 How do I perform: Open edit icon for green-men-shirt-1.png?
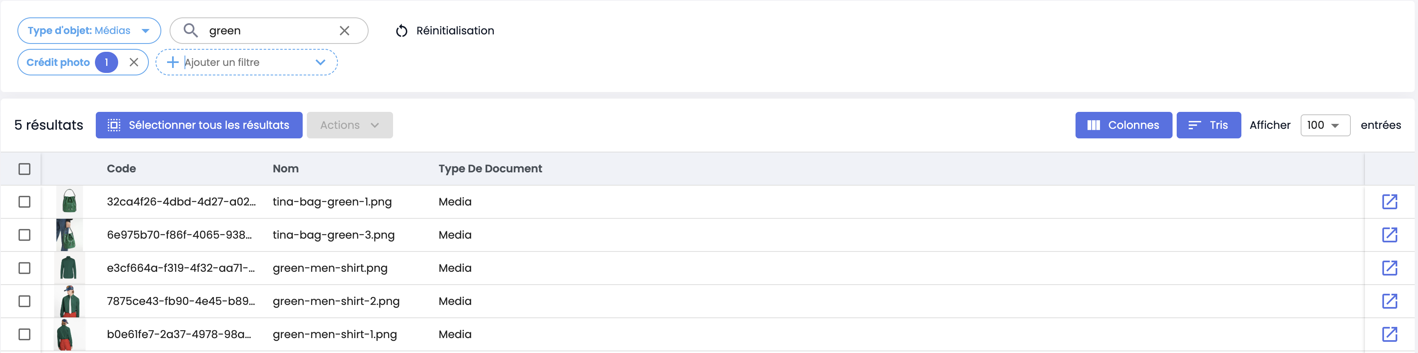(x=1389, y=334)
